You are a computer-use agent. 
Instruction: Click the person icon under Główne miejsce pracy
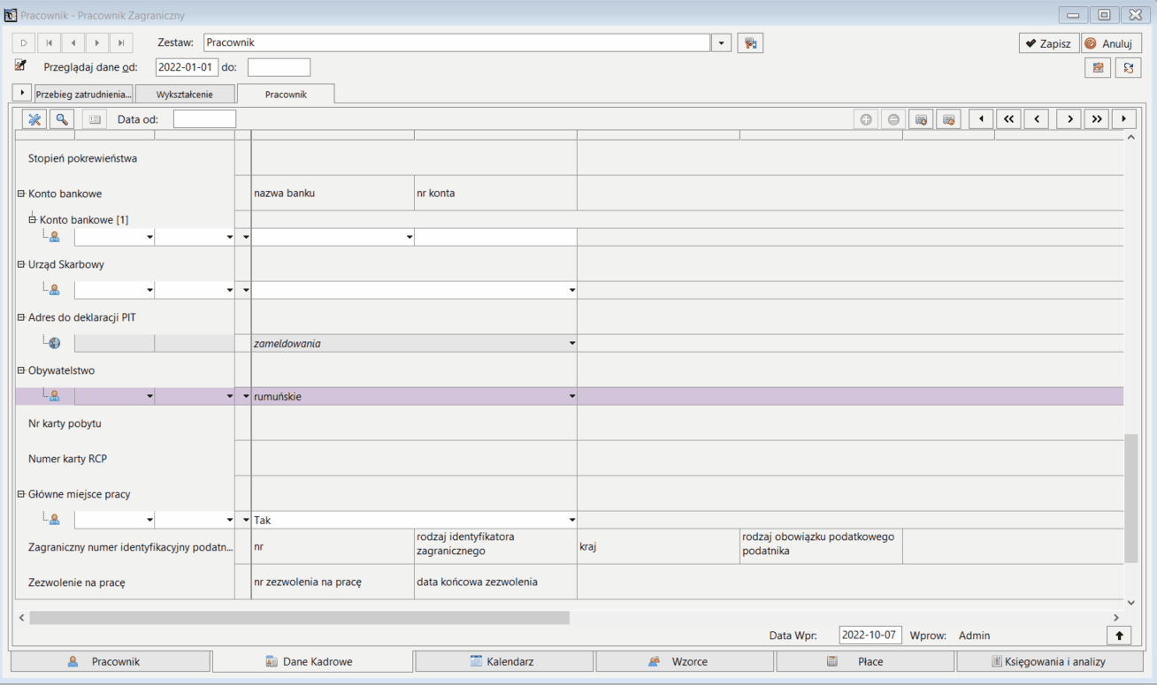(54, 520)
